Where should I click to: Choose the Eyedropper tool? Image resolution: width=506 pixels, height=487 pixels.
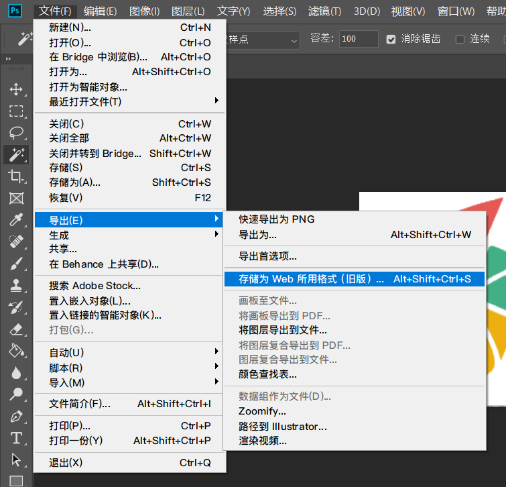pyautogui.click(x=16, y=220)
